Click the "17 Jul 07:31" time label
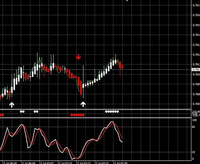200x164 pixels. (x=102, y=163)
